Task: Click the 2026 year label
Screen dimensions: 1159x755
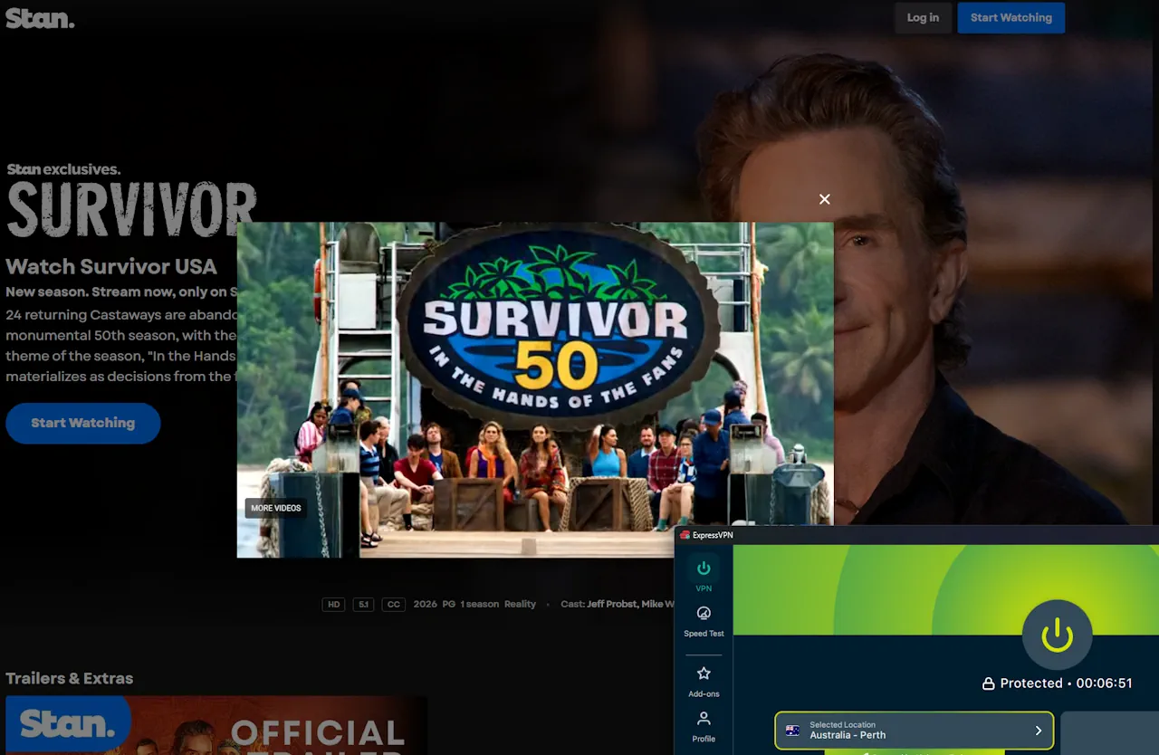Action: coord(425,604)
